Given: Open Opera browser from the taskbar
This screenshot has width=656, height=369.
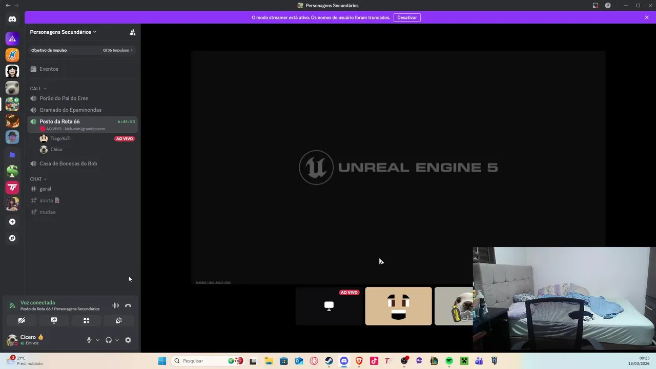Looking at the screenshot, I should coord(314,361).
